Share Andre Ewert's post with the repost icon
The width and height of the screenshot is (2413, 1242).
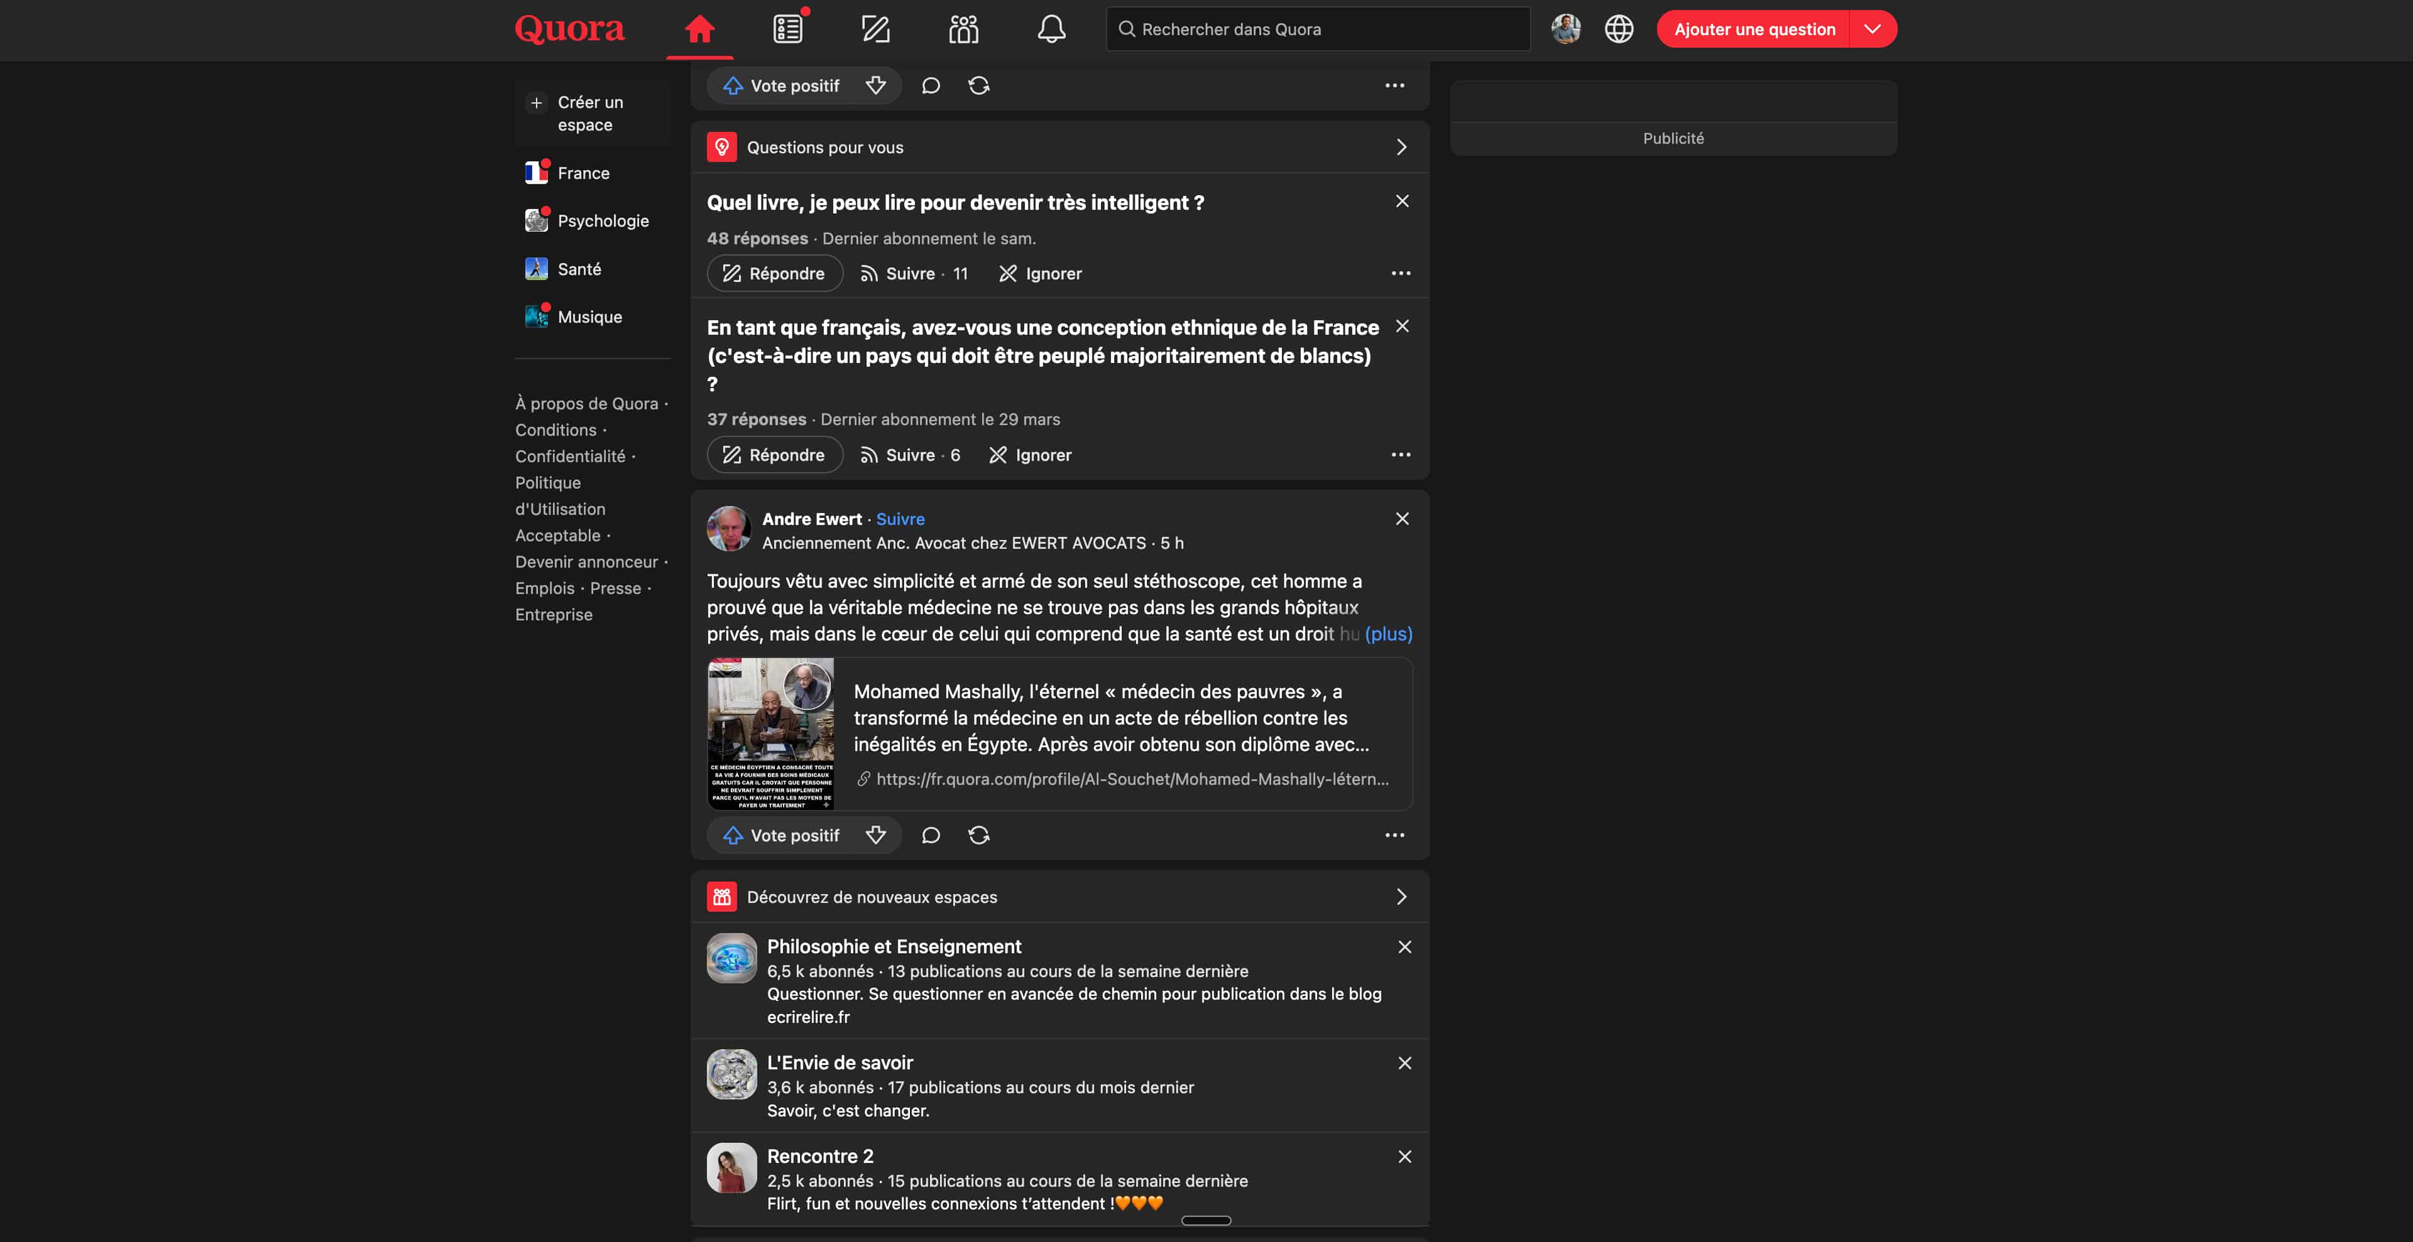click(979, 835)
